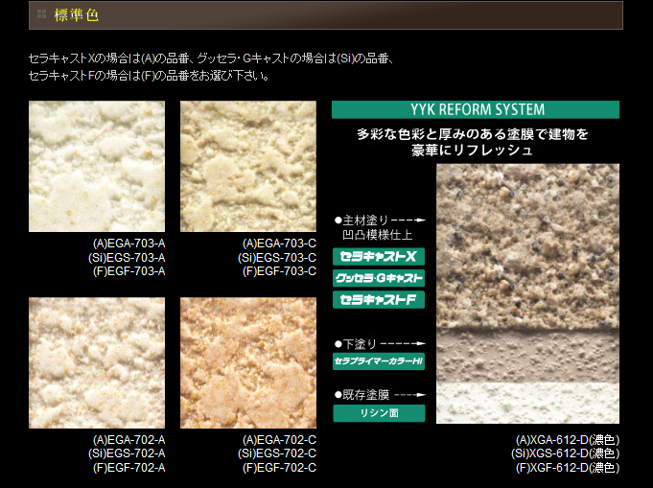The width and height of the screenshot is (653, 488).
Task: Click the instruction line starting セラキャストFの場合
Action: tap(149, 76)
